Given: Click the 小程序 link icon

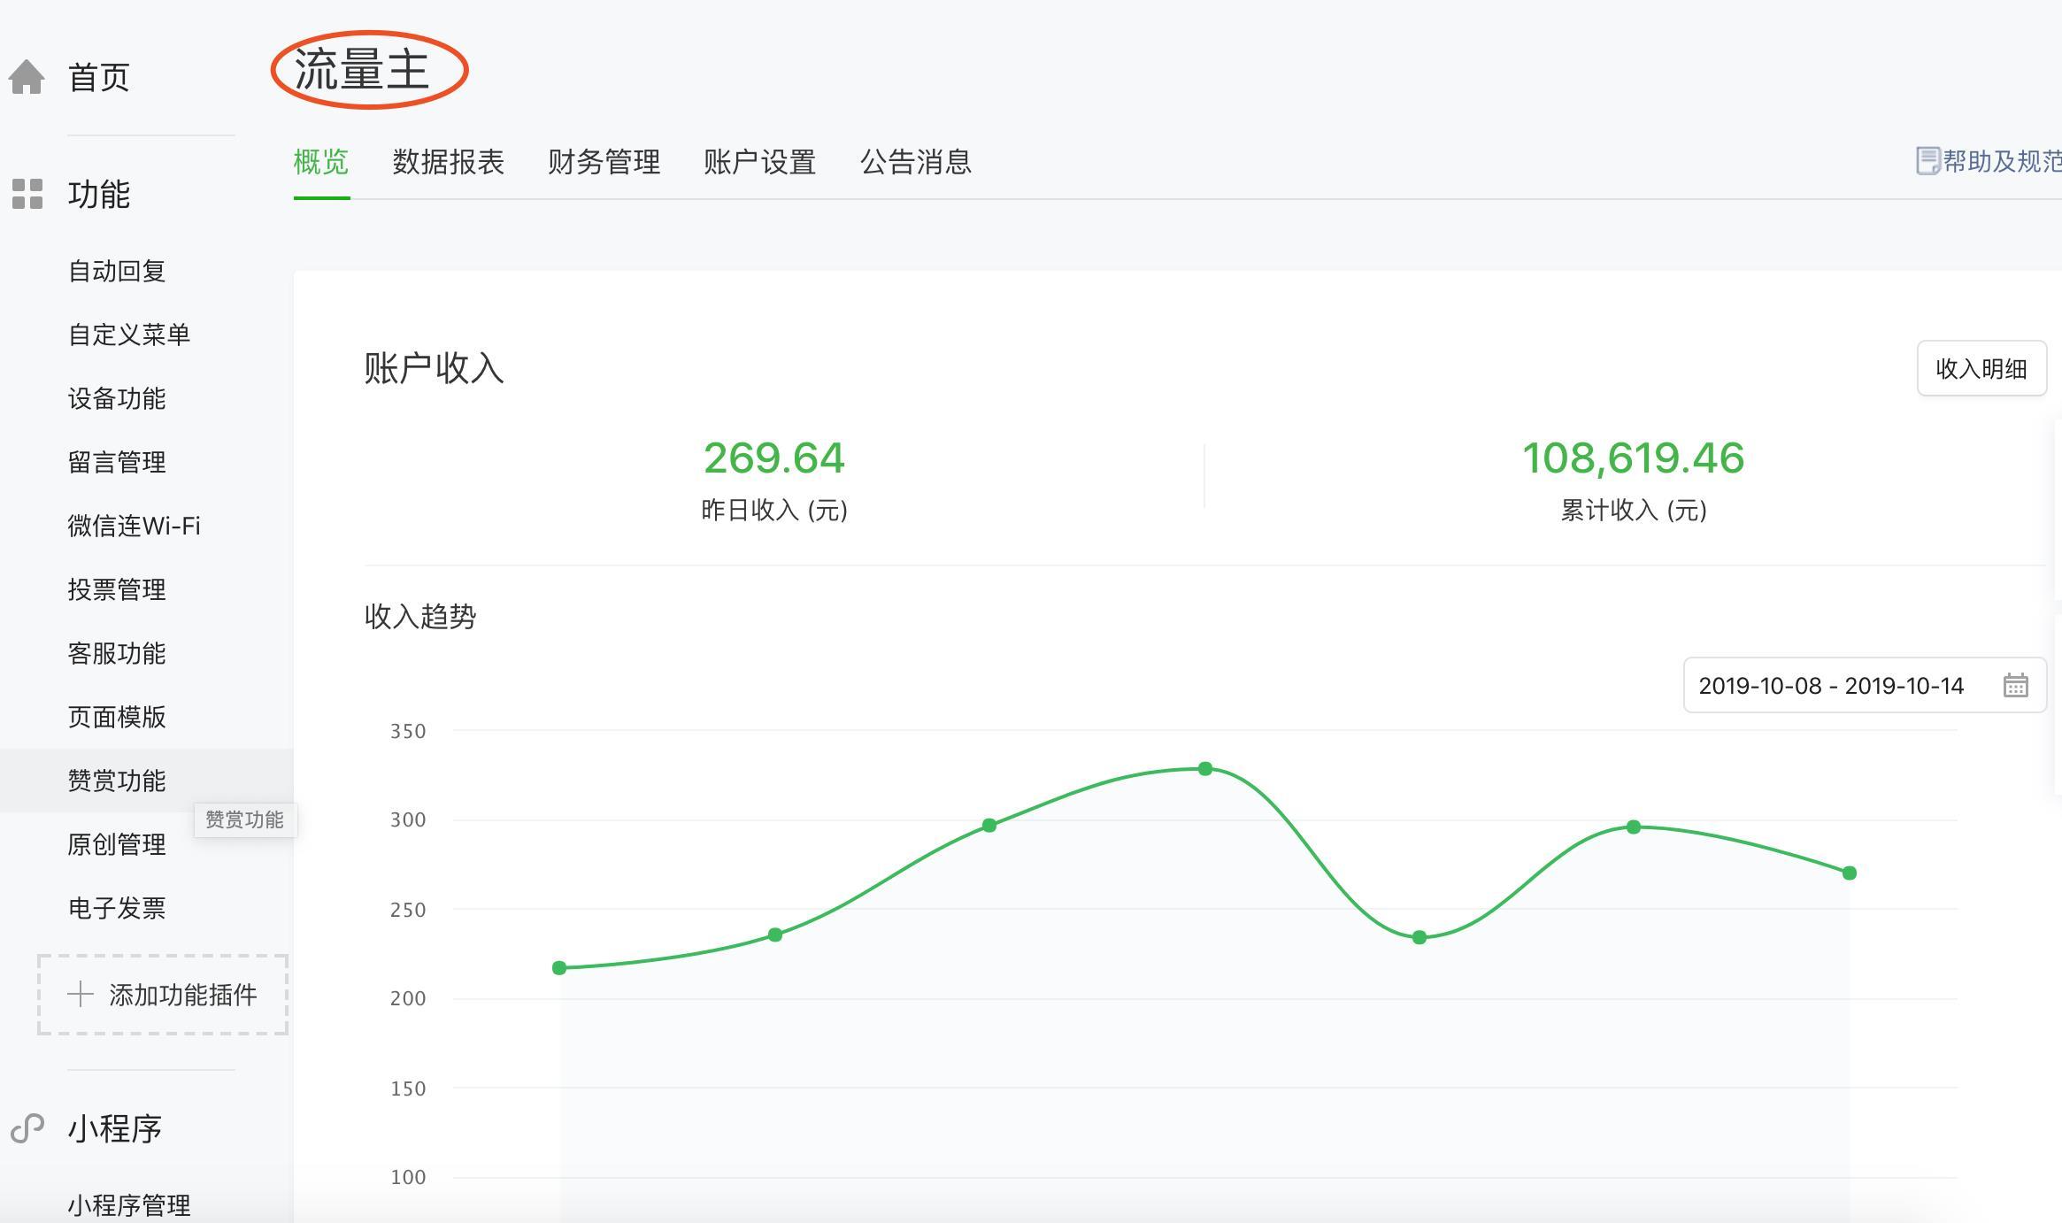Looking at the screenshot, I should [27, 1128].
